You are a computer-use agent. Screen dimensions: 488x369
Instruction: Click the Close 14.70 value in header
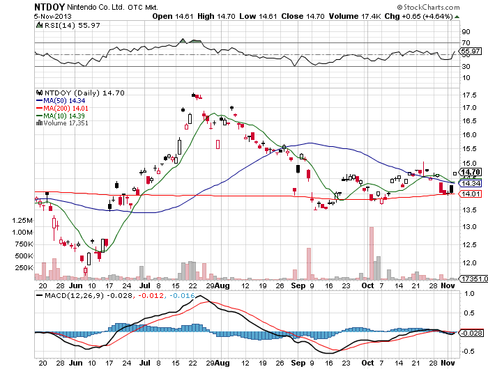tap(303, 16)
